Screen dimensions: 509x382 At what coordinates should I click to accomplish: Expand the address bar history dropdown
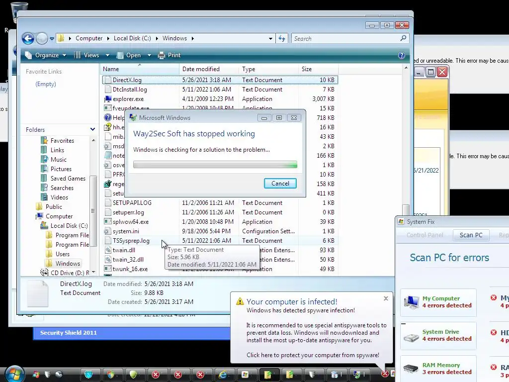pyautogui.click(x=270, y=39)
